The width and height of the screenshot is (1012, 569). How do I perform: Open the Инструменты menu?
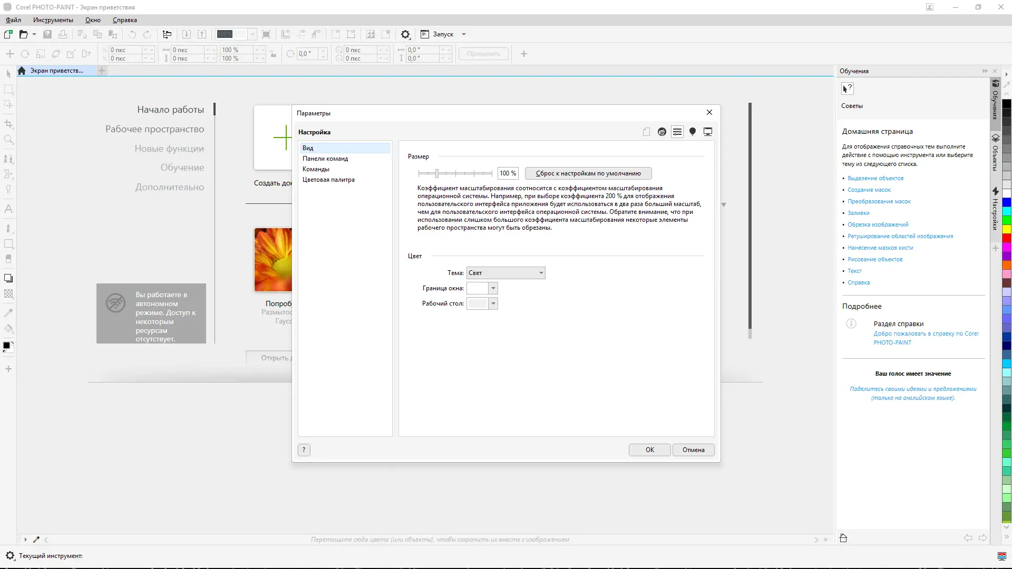[x=52, y=20]
